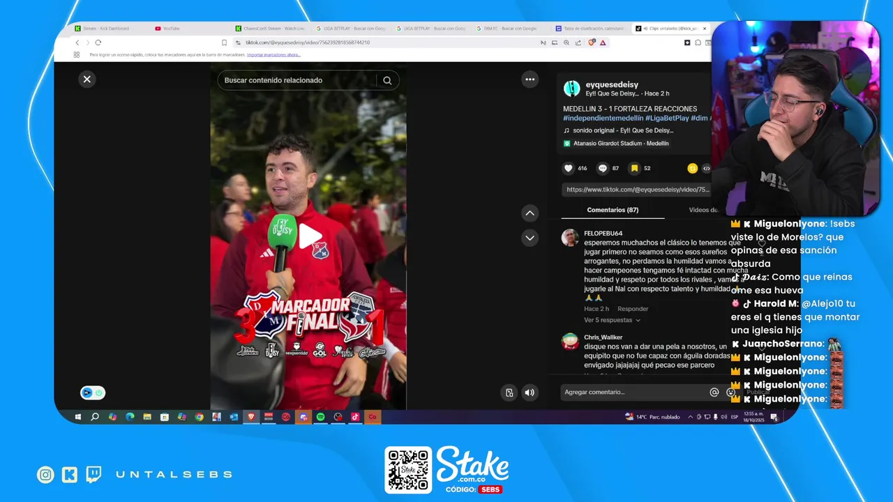This screenshot has width=893, height=502.
Task: Switch to Tabla de clasificación tab
Action: pos(590,29)
